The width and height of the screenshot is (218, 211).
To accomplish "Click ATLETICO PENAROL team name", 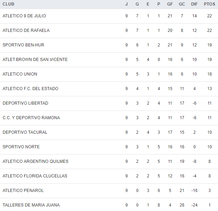I will click(x=23, y=191).
